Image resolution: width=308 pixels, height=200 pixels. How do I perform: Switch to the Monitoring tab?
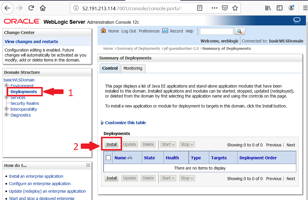click(133, 68)
